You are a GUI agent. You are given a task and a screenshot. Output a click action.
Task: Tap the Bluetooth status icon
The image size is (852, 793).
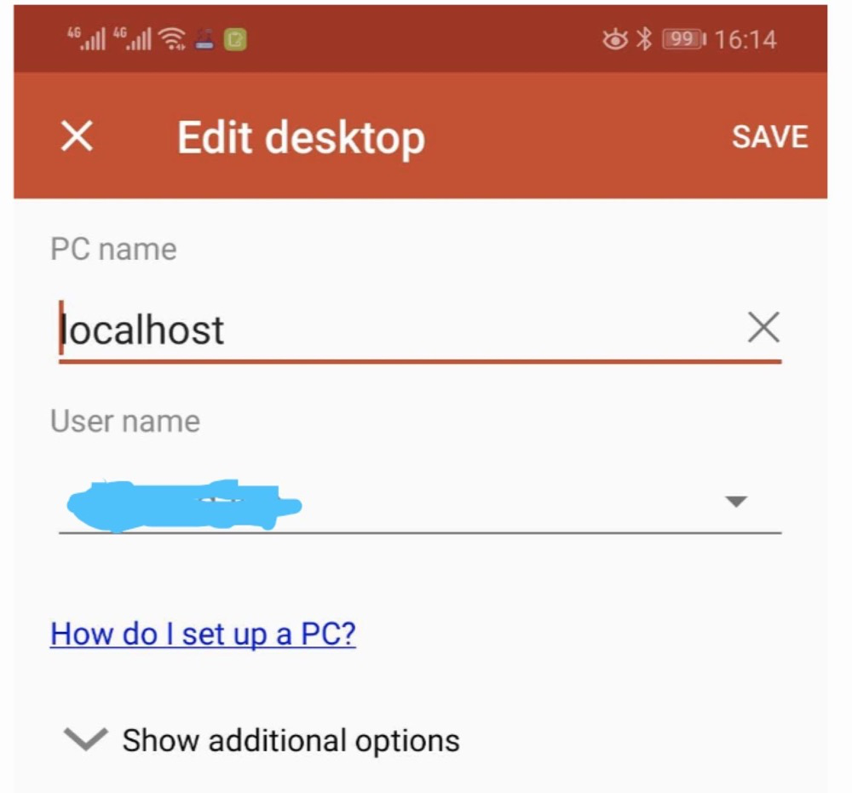[644, 39]
